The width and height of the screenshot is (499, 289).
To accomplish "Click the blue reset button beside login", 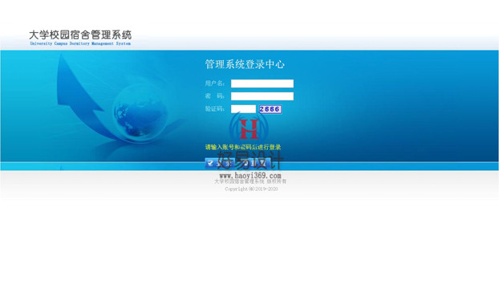I will [255, 163].
